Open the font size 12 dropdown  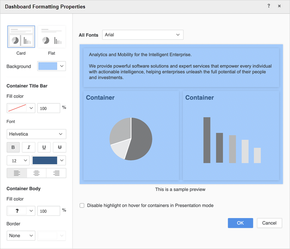18,160
